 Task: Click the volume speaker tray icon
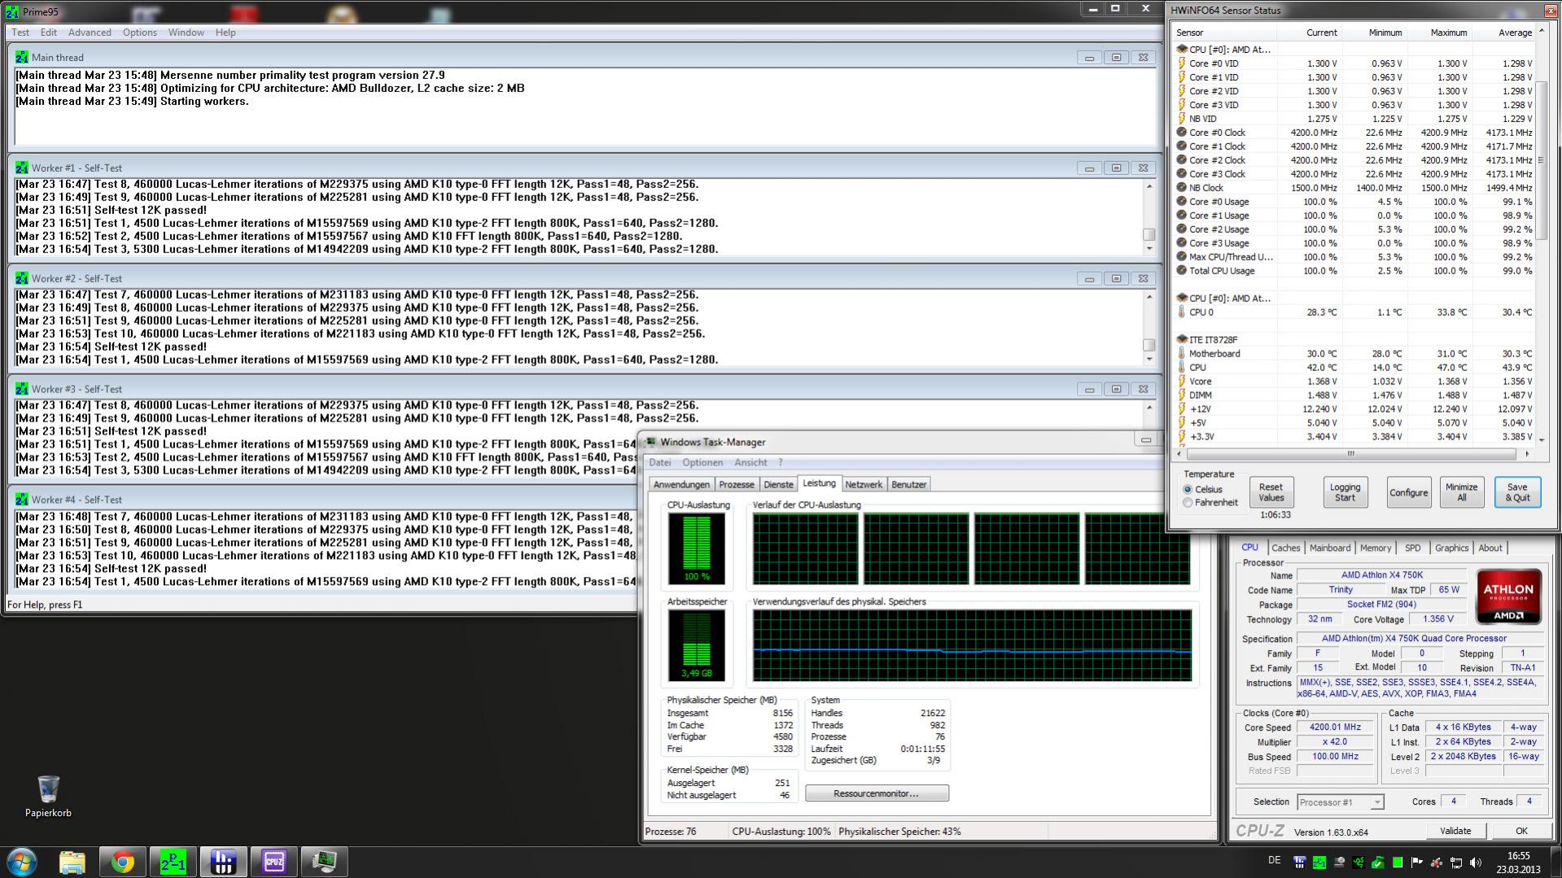1476,862
